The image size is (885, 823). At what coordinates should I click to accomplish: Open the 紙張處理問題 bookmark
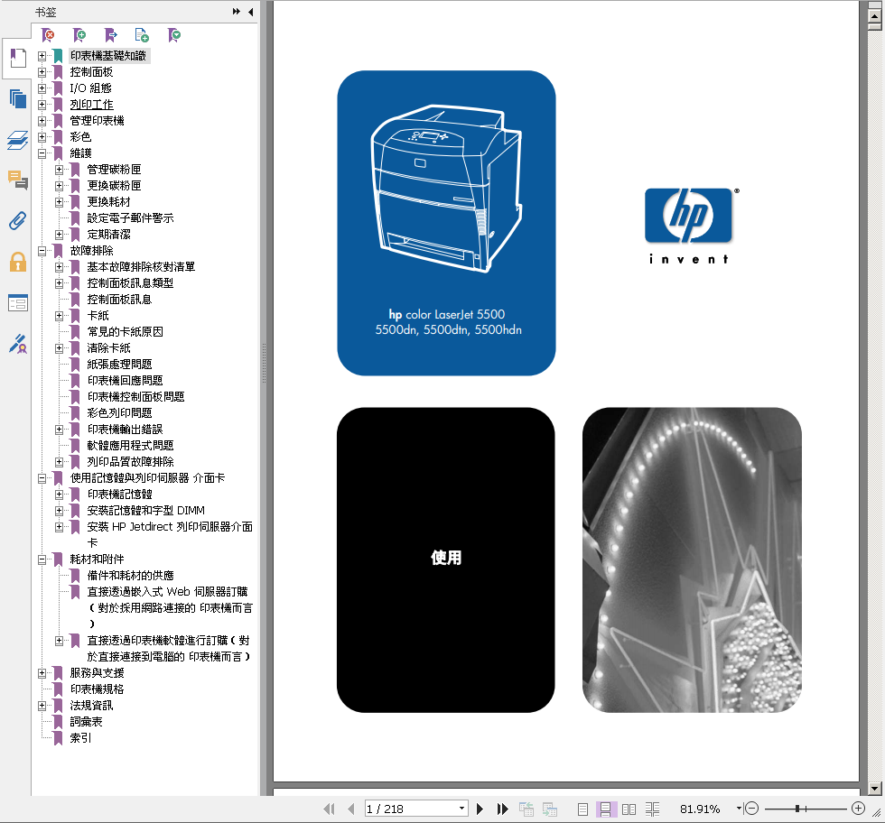119,365
